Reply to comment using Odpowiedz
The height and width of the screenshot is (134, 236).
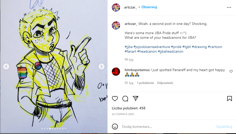tap(165, 83)
